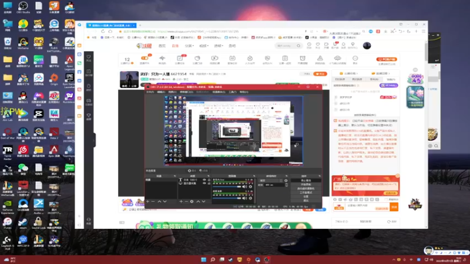Screen dimensions: 470x264
Task: Expand the 视频 dropdown on Douyu
Action: [203, 46]
